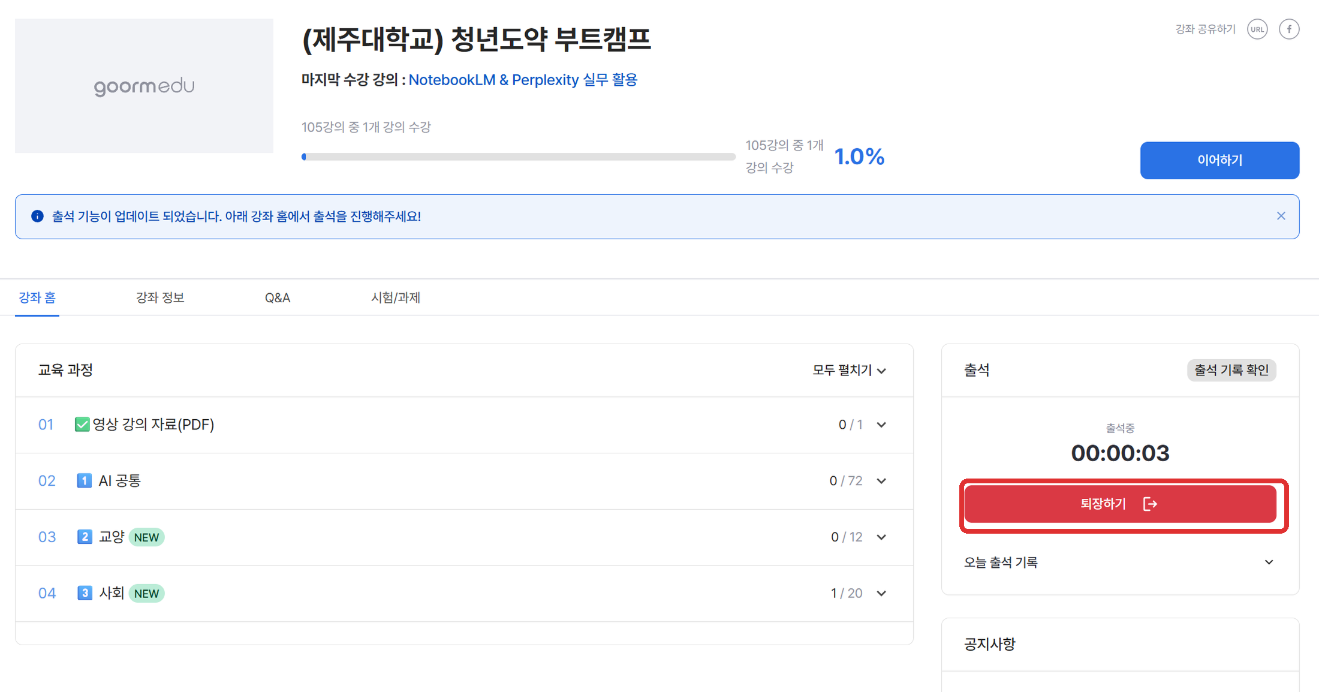Click the 퇴장하기 check-out button
The height and width of the screenshot is (692, 1319).
coord(1120,504)
